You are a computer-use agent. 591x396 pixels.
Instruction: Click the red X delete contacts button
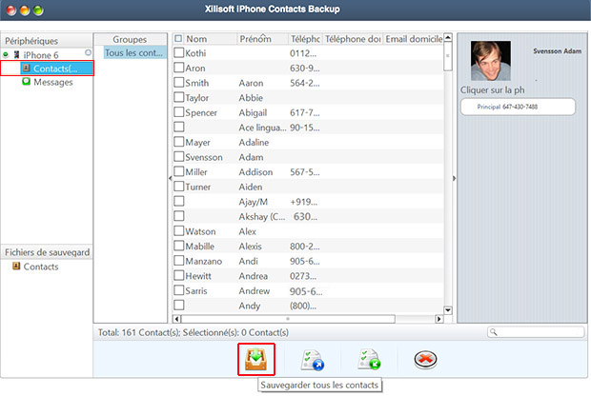425,360
